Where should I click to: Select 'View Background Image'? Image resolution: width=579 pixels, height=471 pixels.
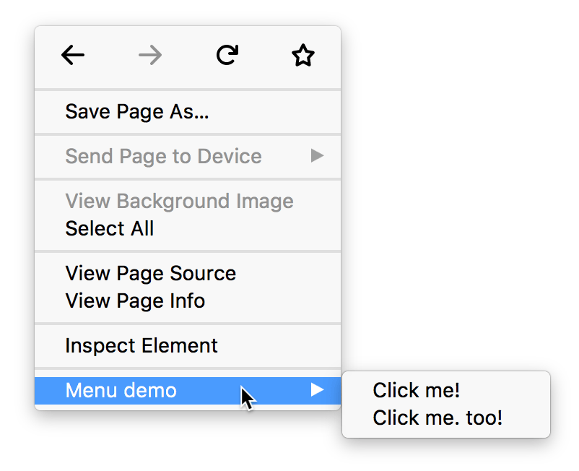[179, 202]
